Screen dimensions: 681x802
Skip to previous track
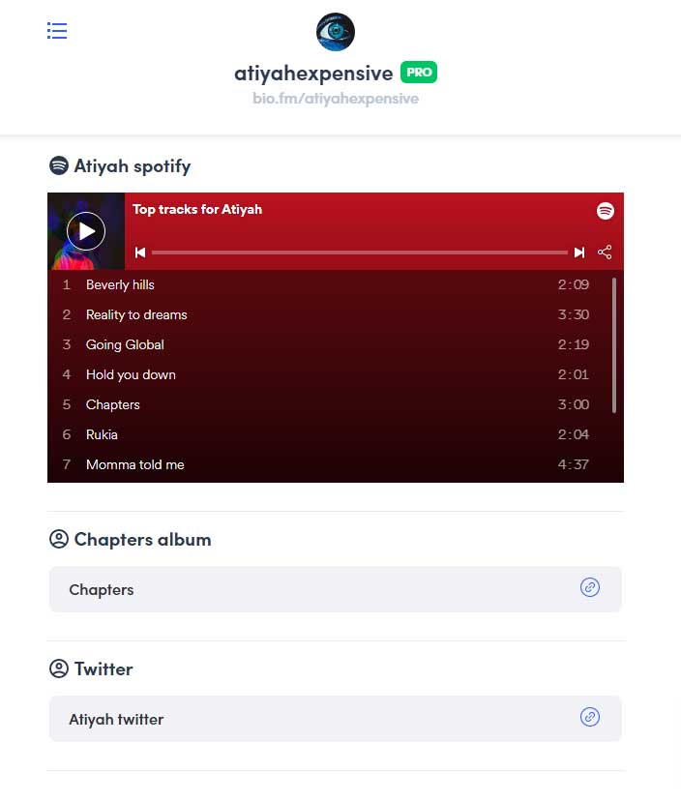coord(140,252)
